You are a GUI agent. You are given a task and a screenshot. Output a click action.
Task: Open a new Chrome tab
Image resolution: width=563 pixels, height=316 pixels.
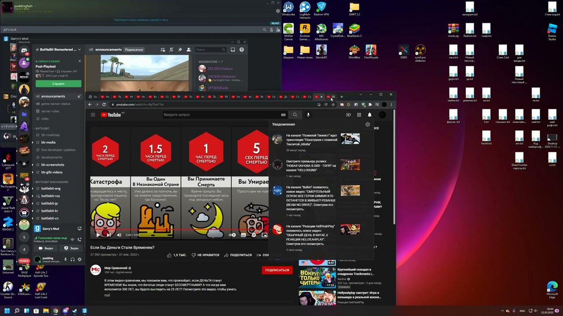coord(341,97)
